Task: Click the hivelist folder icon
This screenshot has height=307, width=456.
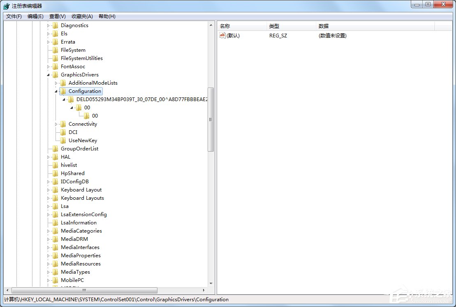Action: click(x=55, y=165)
